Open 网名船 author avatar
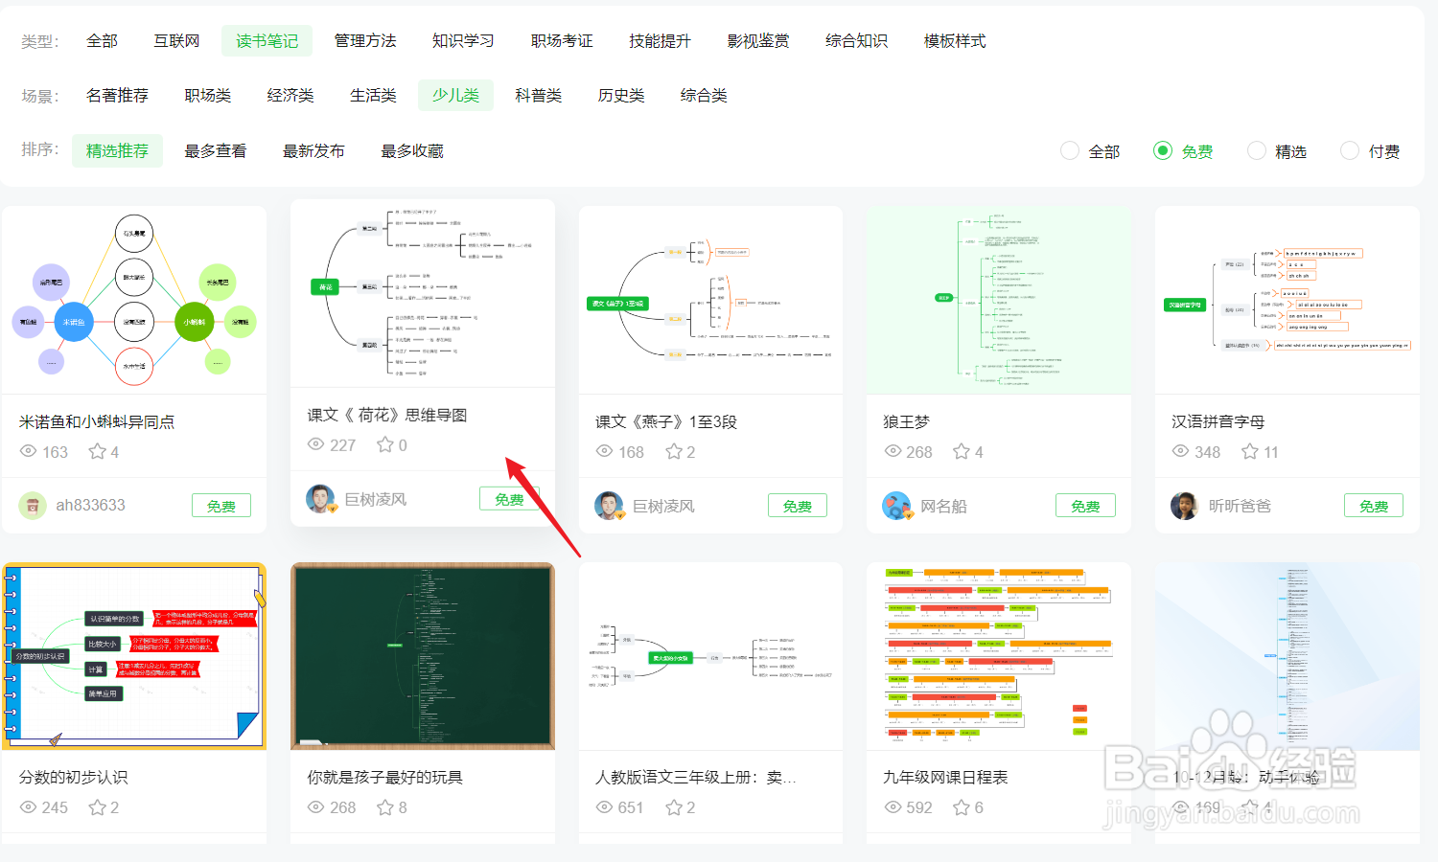Image resolution: width=1438 pixels, height=862 pixels. pos(897,506)
